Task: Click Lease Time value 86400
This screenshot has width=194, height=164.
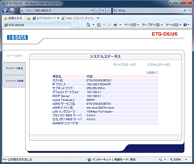Action: 91,100
